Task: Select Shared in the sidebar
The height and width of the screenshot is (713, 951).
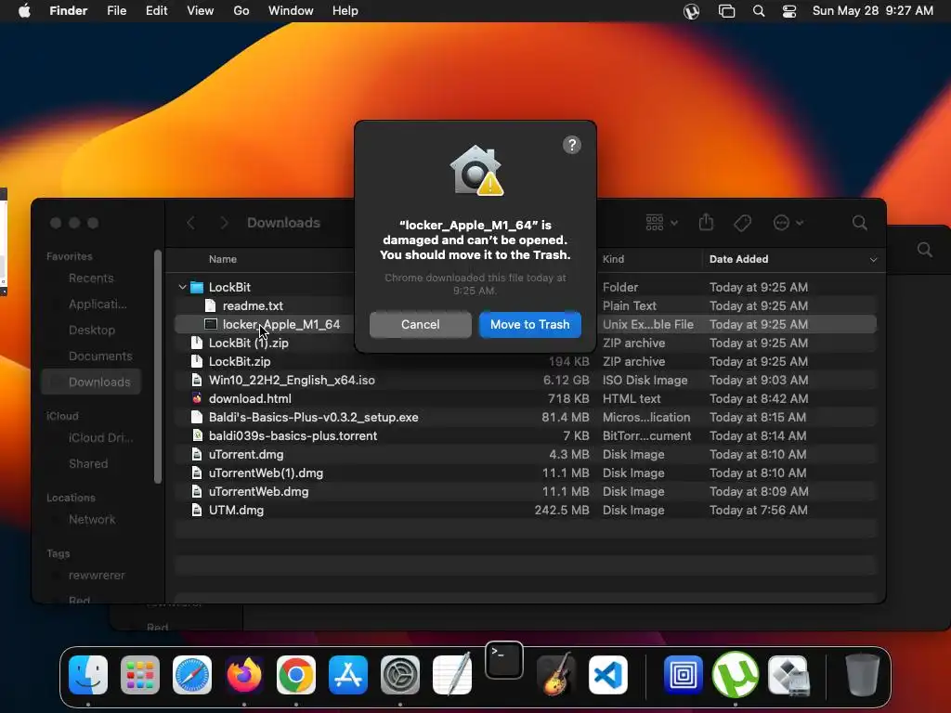Action: click(x=88, y=463)
